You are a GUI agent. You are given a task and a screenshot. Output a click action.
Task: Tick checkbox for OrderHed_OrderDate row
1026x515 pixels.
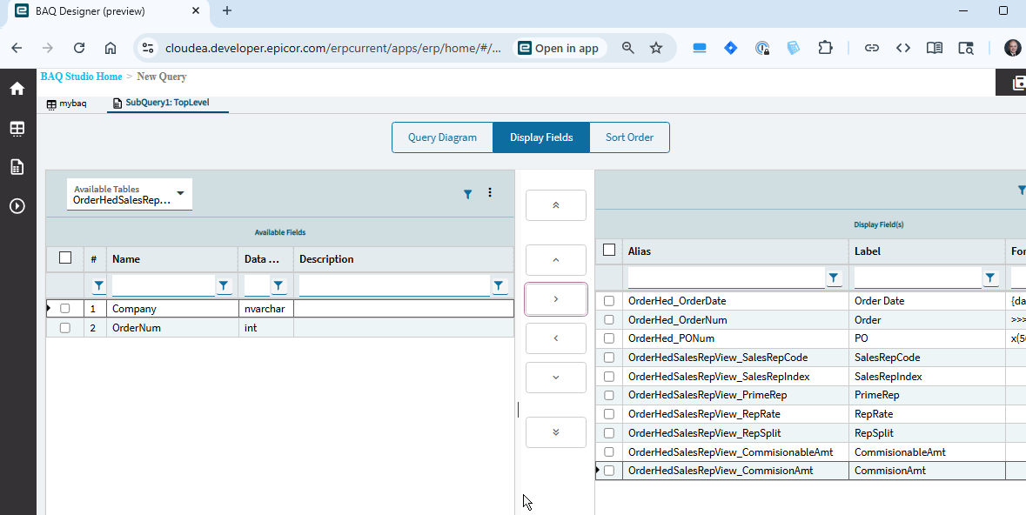pos(609,301)
